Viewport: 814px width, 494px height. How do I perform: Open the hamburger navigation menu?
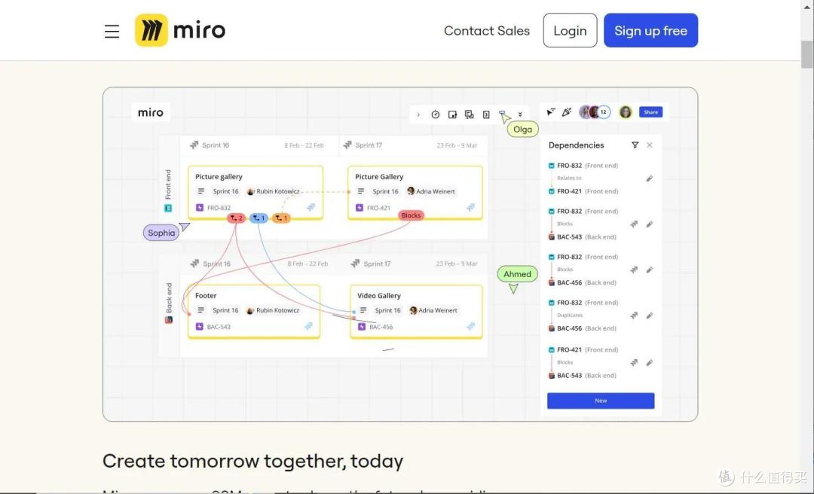click(x=112, y=31)
